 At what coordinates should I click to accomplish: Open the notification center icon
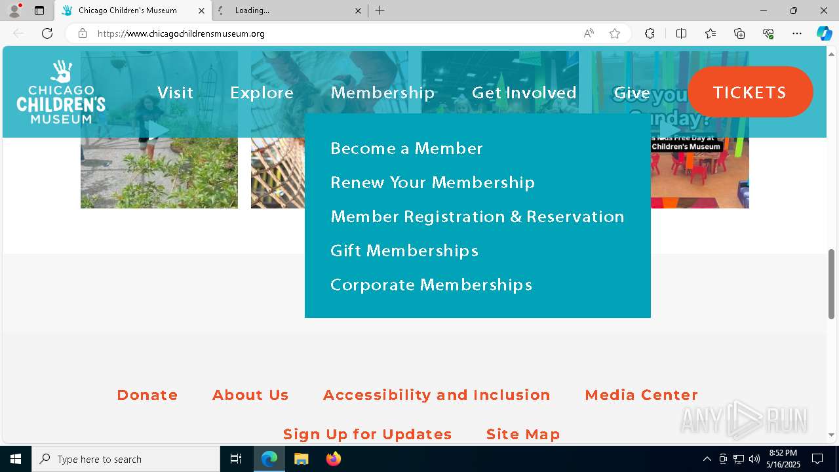817,459
